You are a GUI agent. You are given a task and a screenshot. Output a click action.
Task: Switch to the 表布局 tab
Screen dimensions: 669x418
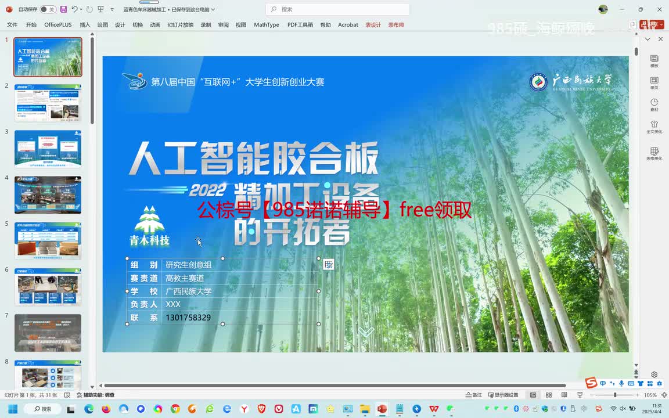point(396,25)
